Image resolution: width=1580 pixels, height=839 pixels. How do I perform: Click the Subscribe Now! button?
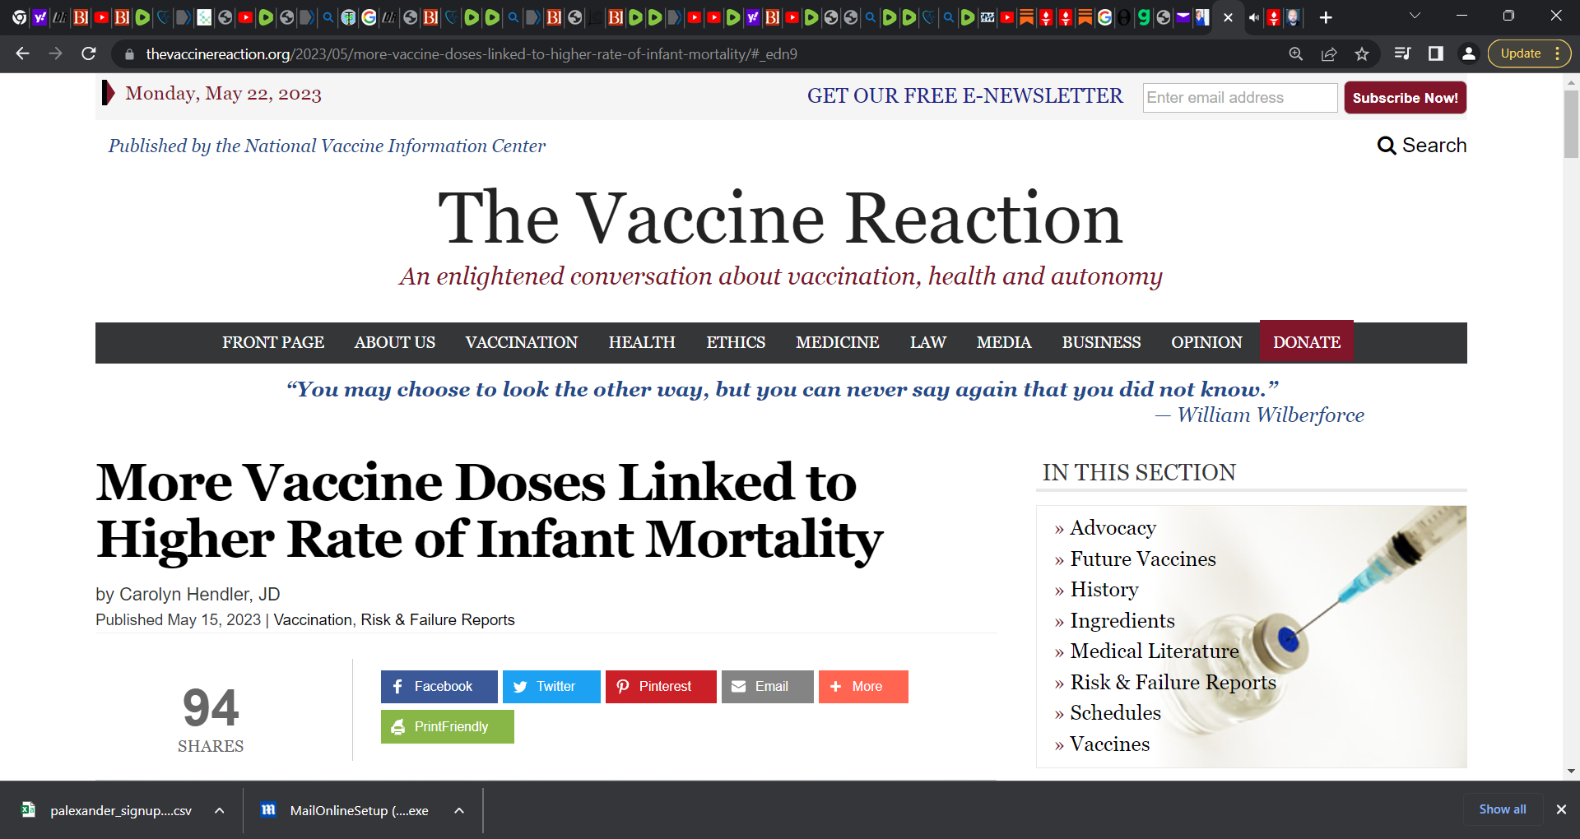tap(1405, 98)
